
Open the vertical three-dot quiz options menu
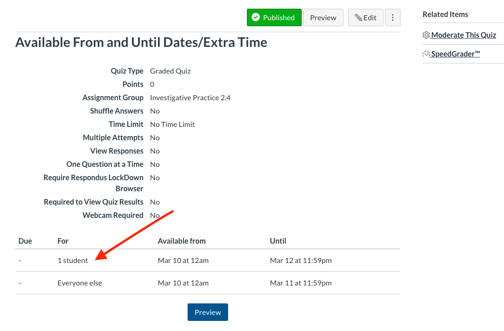[393, 17]
